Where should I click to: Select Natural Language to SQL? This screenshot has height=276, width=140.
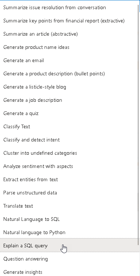(69, 219)
